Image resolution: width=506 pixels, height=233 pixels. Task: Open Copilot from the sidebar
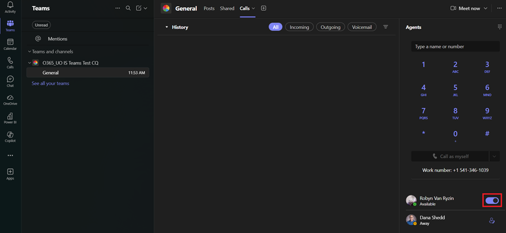10,136
